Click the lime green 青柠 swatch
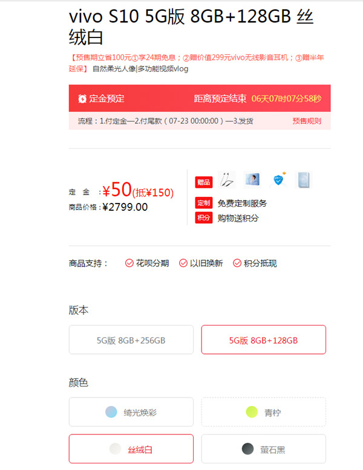 252,412
